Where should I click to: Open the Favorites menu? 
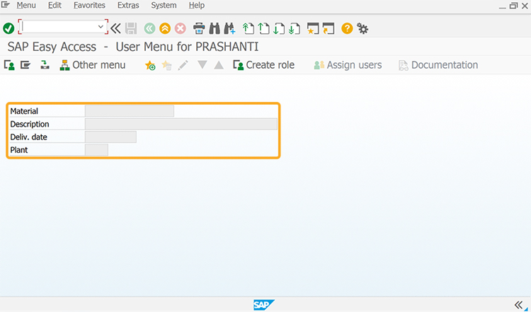click(89, 6)
